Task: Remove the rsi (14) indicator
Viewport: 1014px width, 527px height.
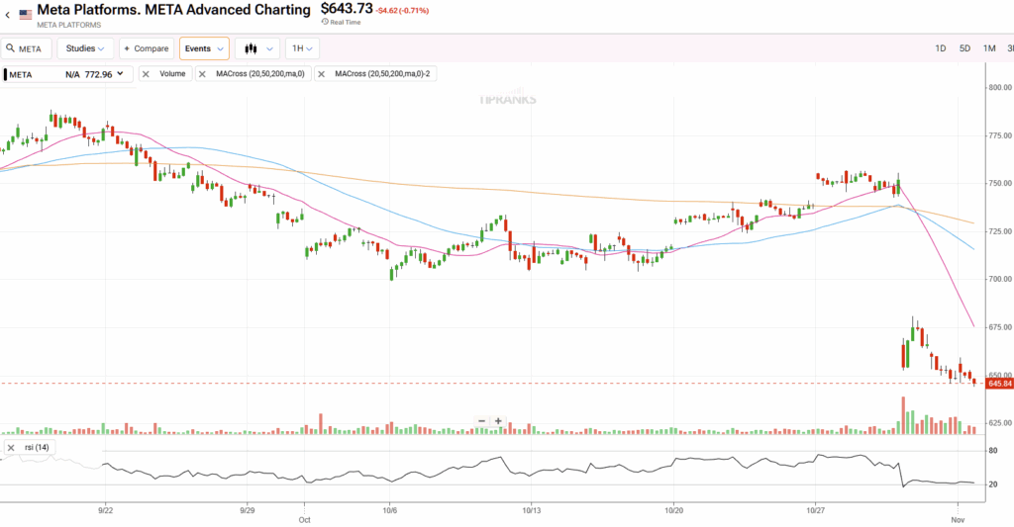Action: 11,448
